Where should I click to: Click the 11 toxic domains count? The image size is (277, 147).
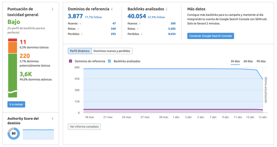[x=23, y=42]
